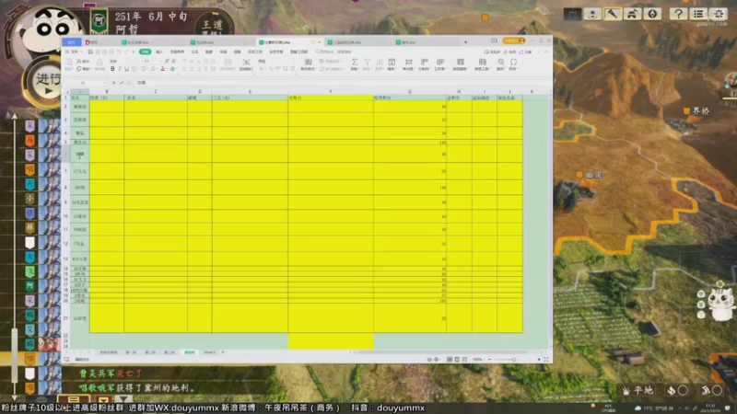Switch to Page Layout view in status bar
The height and width of the screenshot is (414, 737).
(457, 360)
